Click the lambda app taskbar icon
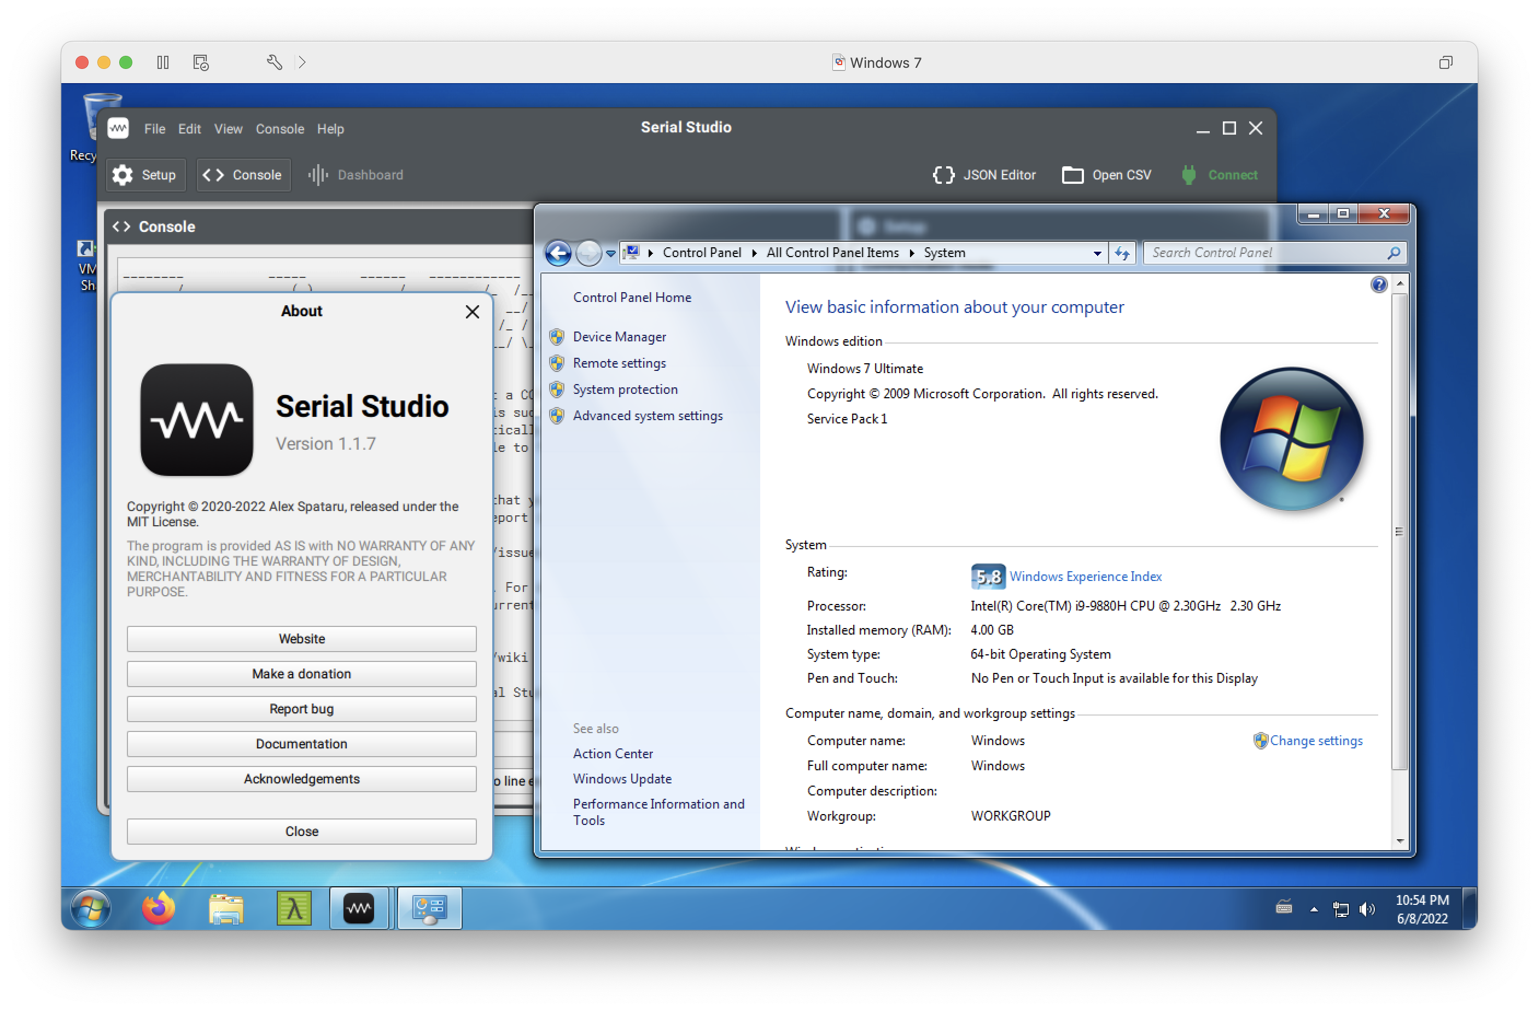 coord(294,908)
